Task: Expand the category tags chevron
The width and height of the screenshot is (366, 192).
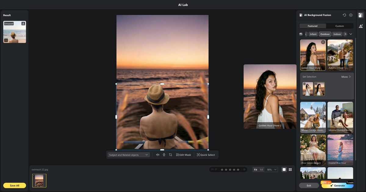Action: pos(351,34)
